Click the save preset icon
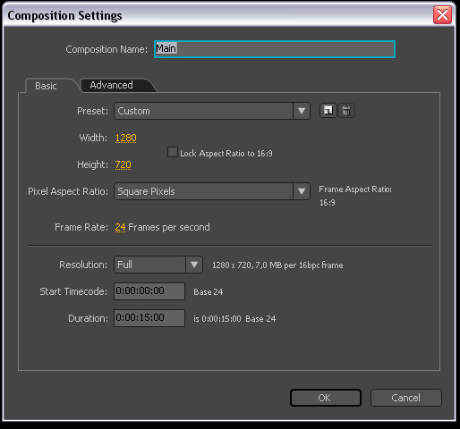460x429 pixels. click(328, 111)
